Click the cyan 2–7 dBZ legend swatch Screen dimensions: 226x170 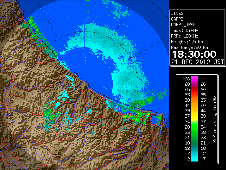[x=194, y=159]
